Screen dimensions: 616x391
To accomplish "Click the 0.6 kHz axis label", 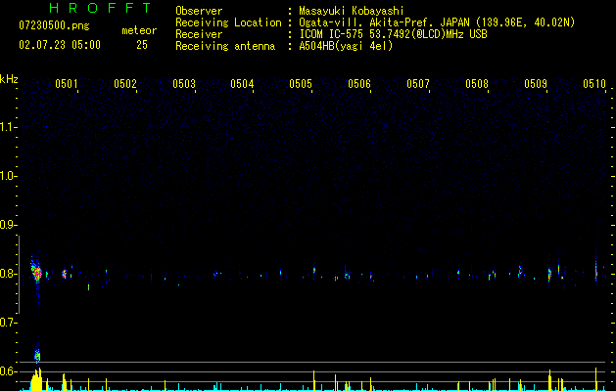I will [8, 371].
